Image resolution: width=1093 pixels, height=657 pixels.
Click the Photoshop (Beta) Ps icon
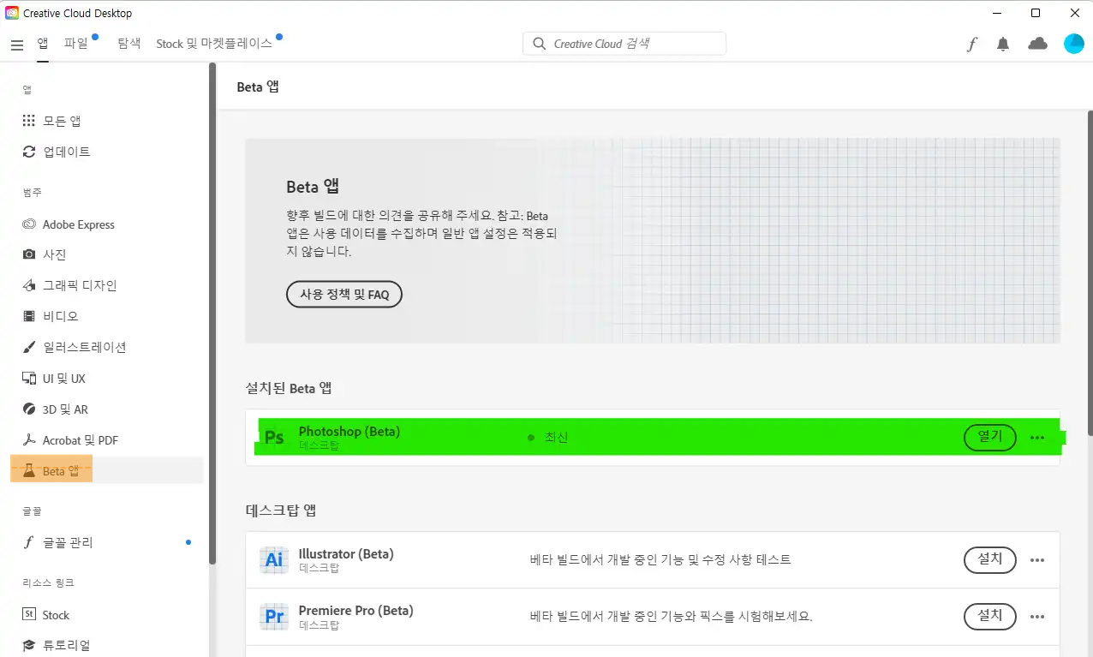274,438
